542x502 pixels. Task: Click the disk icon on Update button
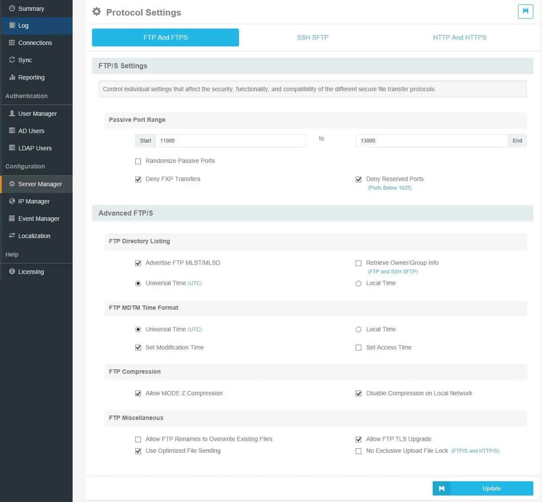pos(442,488)
